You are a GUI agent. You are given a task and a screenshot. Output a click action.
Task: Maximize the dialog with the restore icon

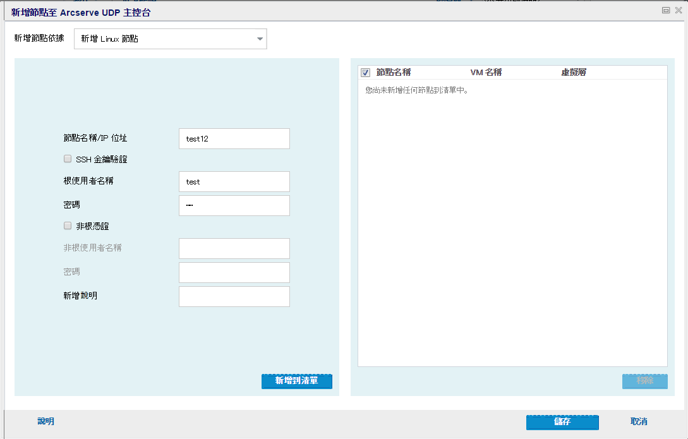666,11
